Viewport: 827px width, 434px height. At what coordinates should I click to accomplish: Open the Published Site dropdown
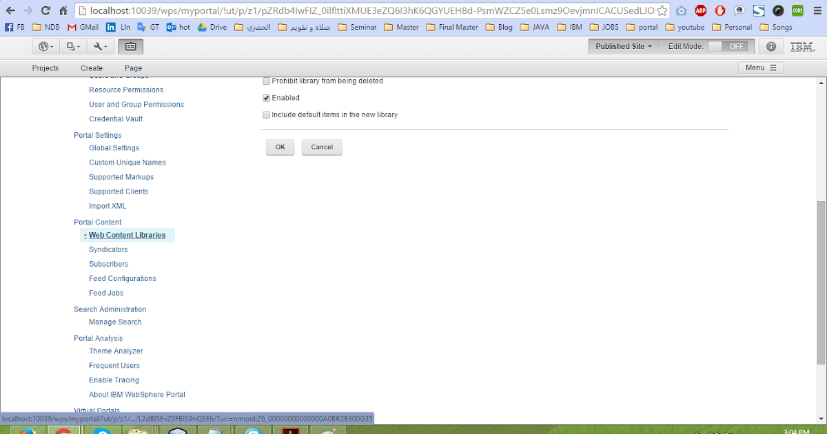[623, 45]
